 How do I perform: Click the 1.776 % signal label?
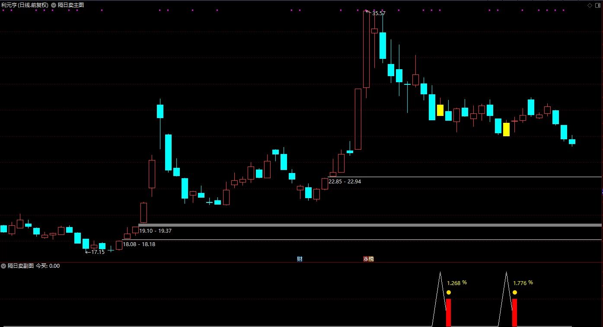point(523,283)
